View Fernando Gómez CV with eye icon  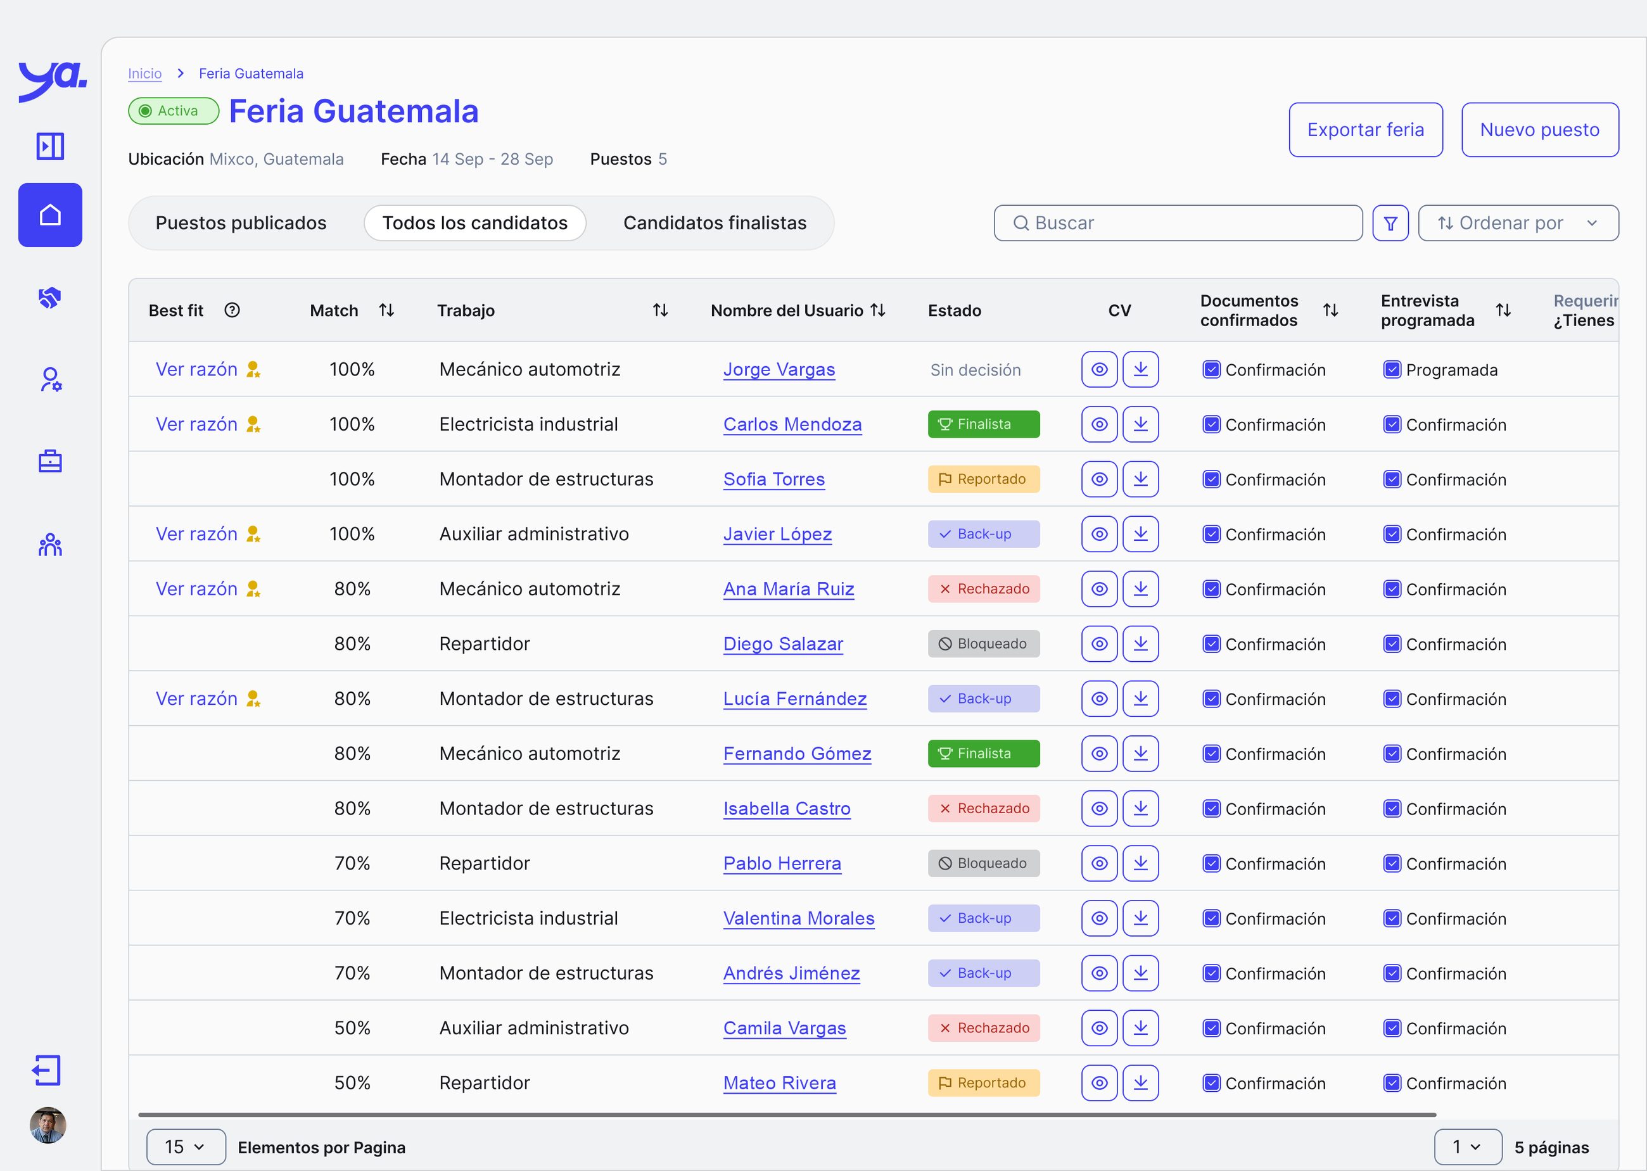click(1100, 754)
